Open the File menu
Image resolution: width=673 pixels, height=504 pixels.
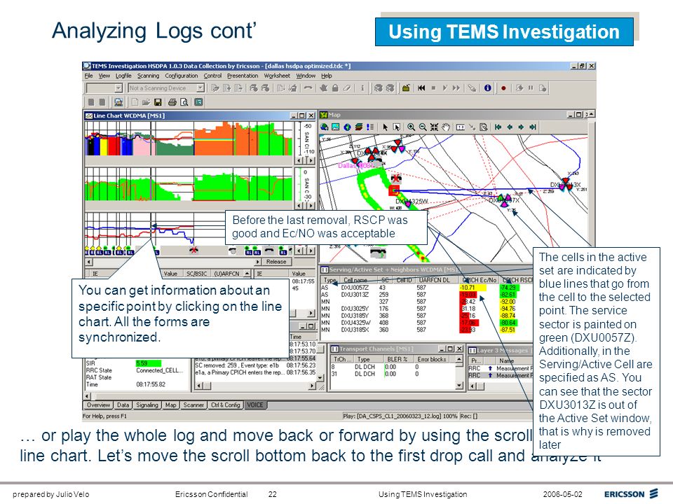88,76
